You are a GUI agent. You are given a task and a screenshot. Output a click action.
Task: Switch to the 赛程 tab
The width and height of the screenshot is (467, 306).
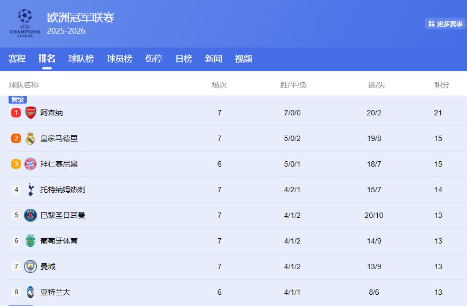[x=17, y=59]
